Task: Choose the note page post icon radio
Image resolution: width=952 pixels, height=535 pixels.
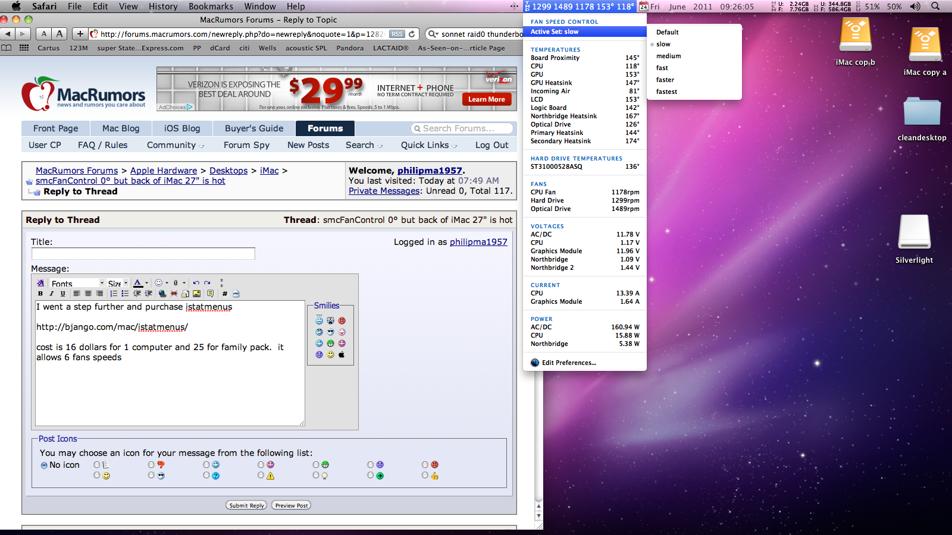Action: point(96,464)
